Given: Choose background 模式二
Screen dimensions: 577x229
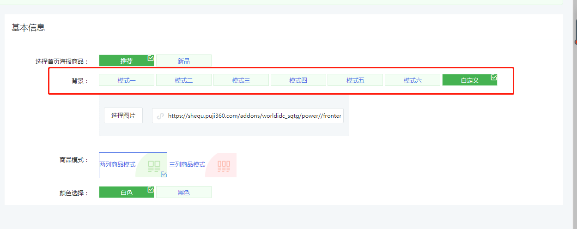Looking at the screenshot, I should (184, 80).
